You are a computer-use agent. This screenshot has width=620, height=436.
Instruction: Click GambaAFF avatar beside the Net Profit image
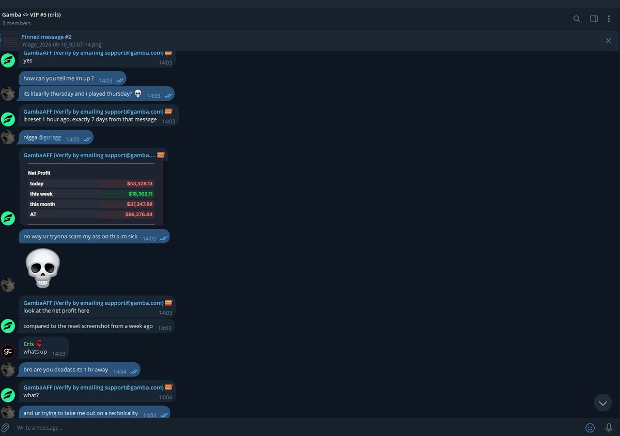click(x=8, y=218)
